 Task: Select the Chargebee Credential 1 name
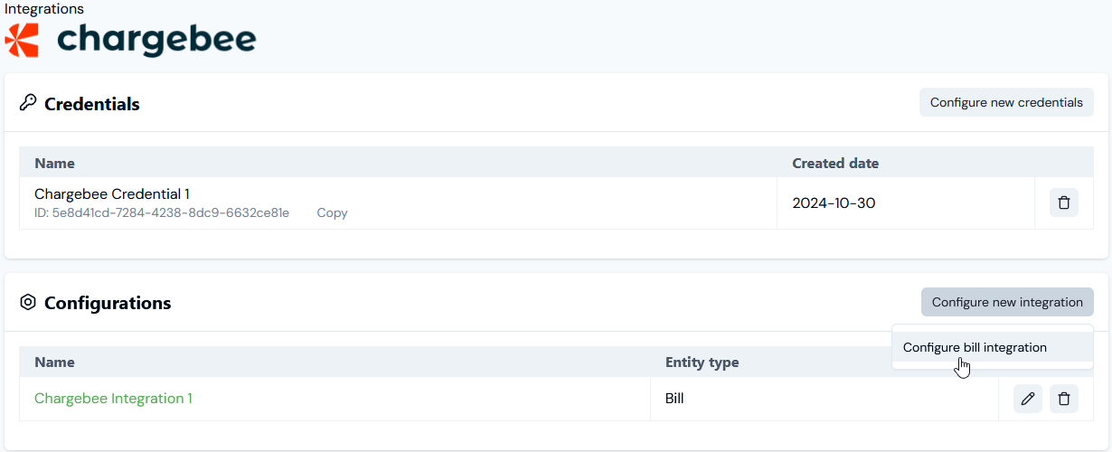click(x=112, y=193)
